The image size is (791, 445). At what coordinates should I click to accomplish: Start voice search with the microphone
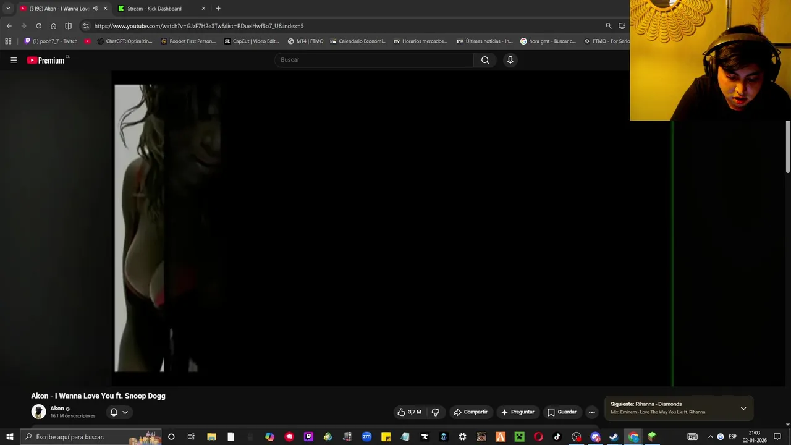pyautogui.click(x=510, y=60)
